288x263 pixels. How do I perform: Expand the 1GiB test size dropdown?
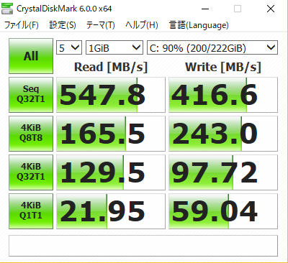(x=114, y=47)
